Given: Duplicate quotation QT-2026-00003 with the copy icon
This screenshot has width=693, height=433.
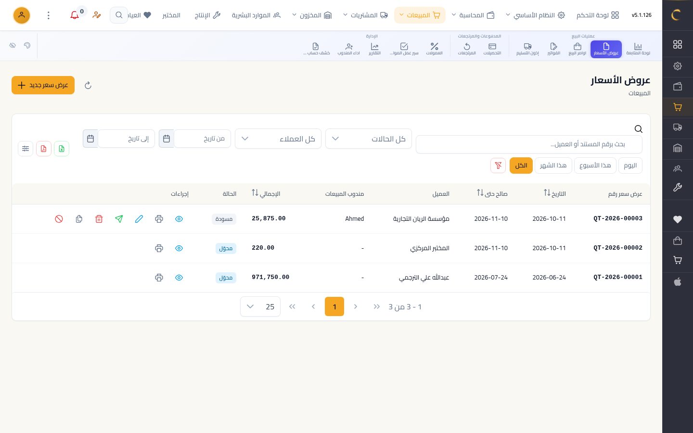Looking at the screenshot, I should point(79,219).
